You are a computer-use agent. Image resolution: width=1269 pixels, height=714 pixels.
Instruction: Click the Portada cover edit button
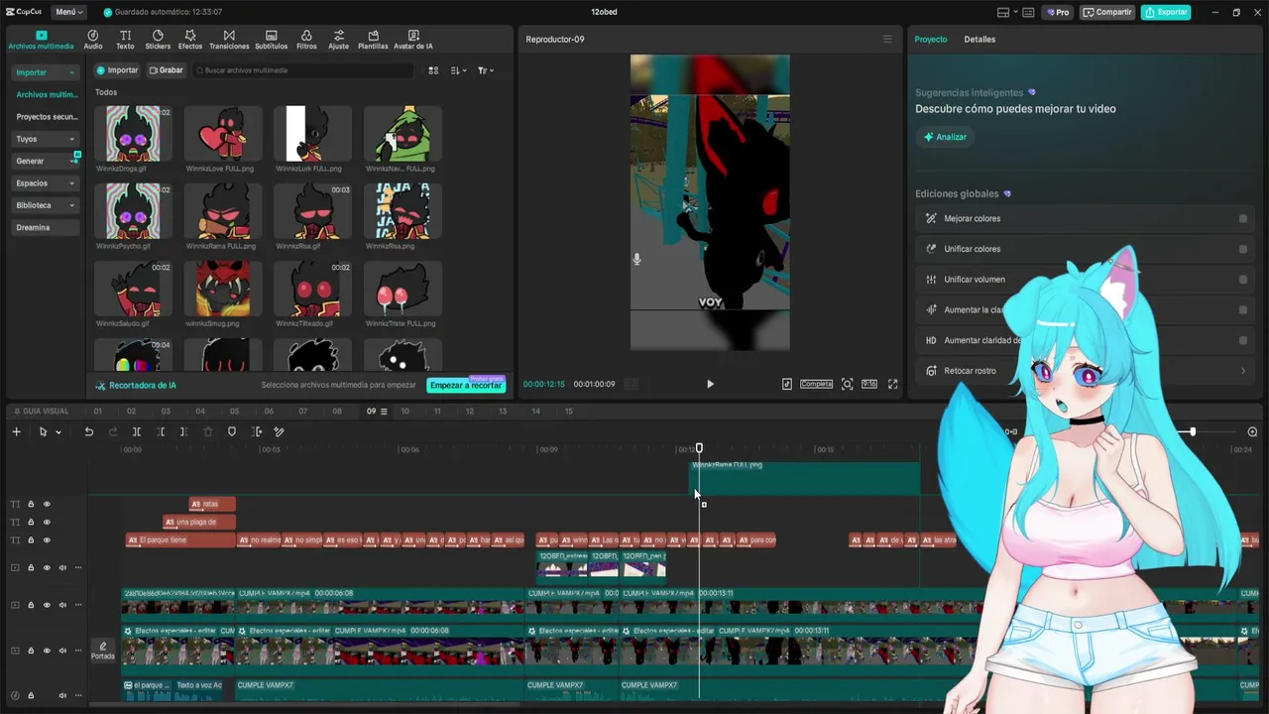click(x=103, y=651)
